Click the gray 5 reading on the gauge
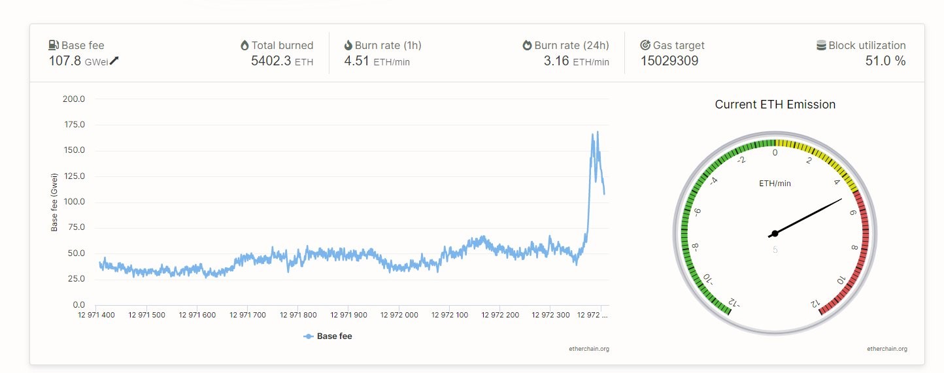This screenshot has height=373, width=944. (775, 249)
